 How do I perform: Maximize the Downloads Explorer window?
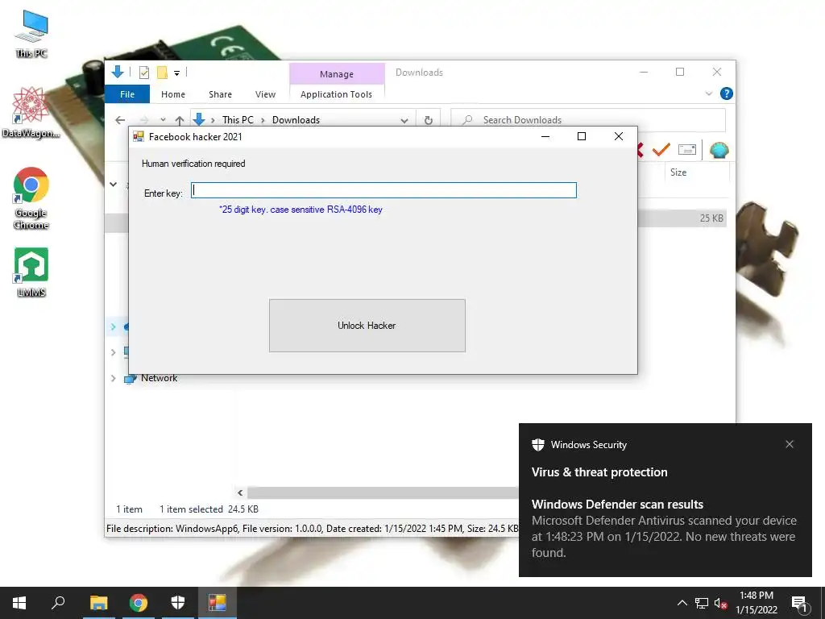(x=680, y=72)
